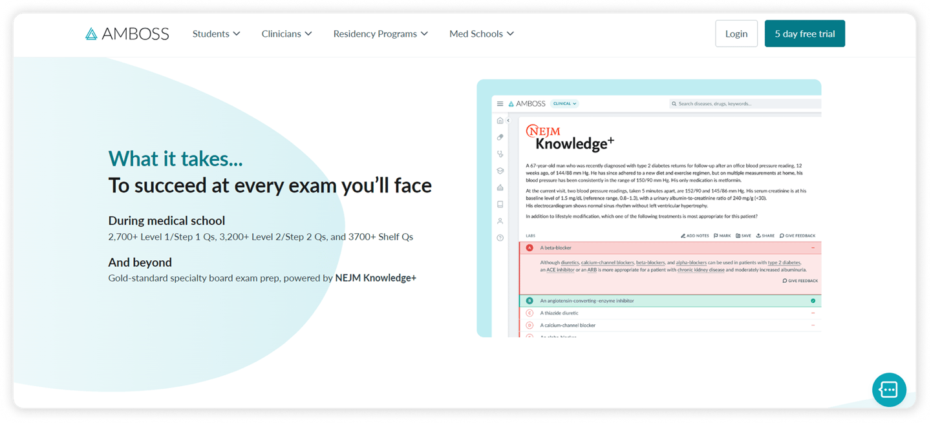The width and height of the screenshot is (931, 423).
Task: Select answer B, angiotensin-converting-enzyme inhibitor
Action: (x=670, y=301)
